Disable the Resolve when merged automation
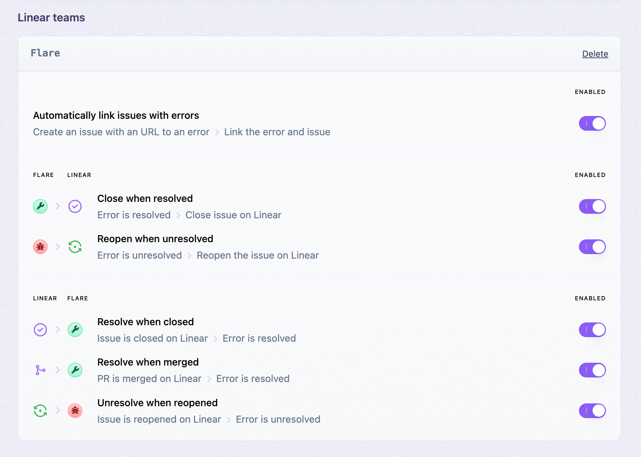Screen dimensions: 641x457 click(592, 370)
